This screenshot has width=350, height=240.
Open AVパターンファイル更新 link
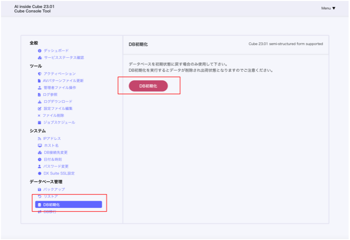(x=63, y=81)
